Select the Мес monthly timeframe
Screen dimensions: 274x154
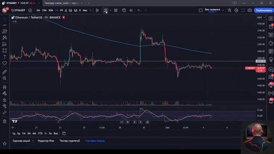coord(85,10)
